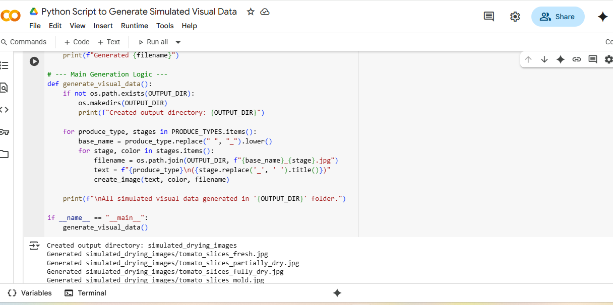
Task: Open the Tools menu
Action: point(165,26)
